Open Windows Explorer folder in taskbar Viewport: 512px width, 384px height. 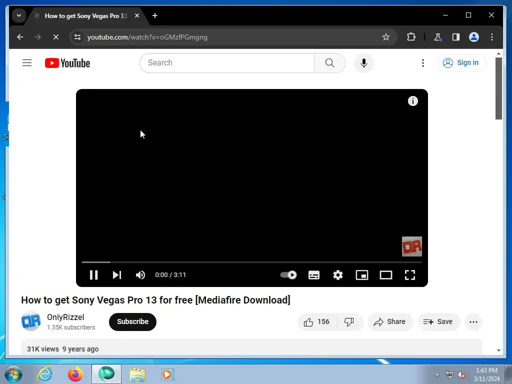tap(137, 374)
